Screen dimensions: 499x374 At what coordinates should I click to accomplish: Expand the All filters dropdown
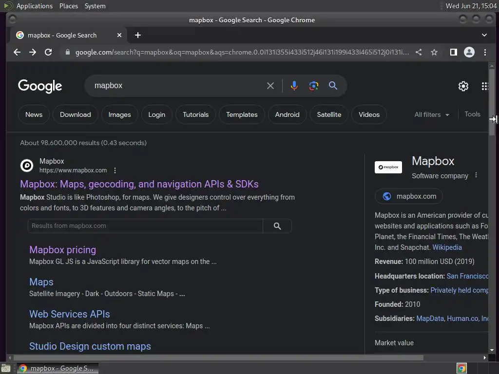point(432,114)
